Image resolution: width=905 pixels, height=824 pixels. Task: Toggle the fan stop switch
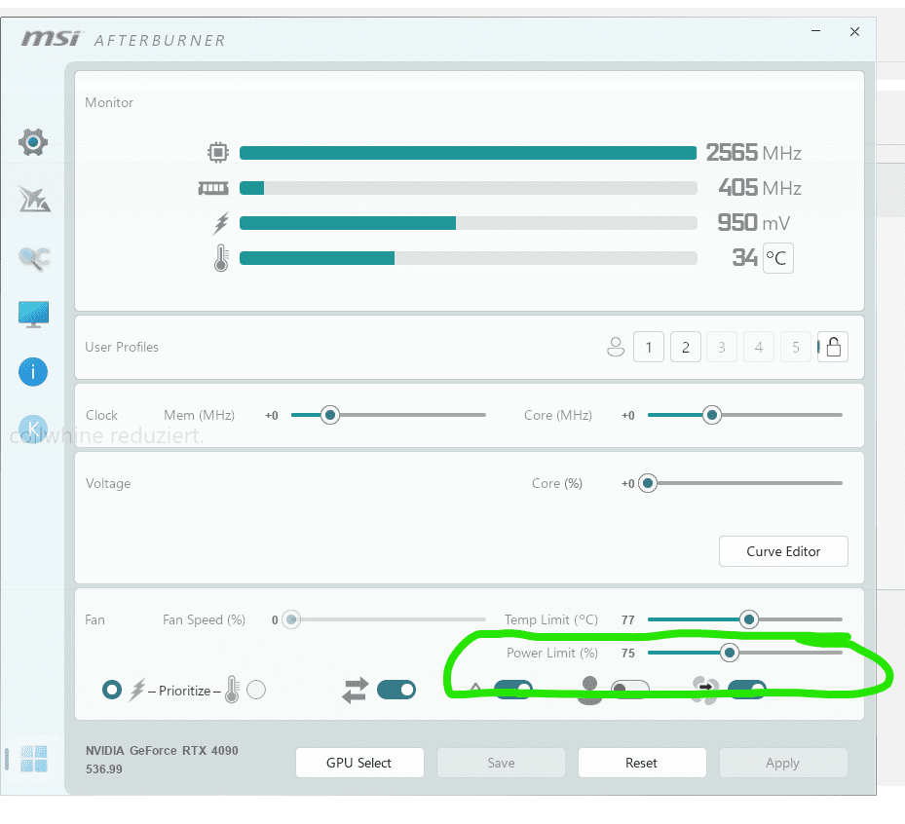click(x=747, y=690)
